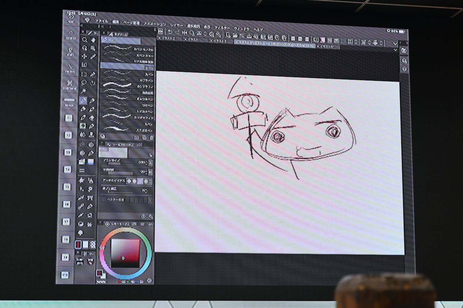Select the Hand move tool
This screenshot has width=463, height=308.
coord(93,40)
